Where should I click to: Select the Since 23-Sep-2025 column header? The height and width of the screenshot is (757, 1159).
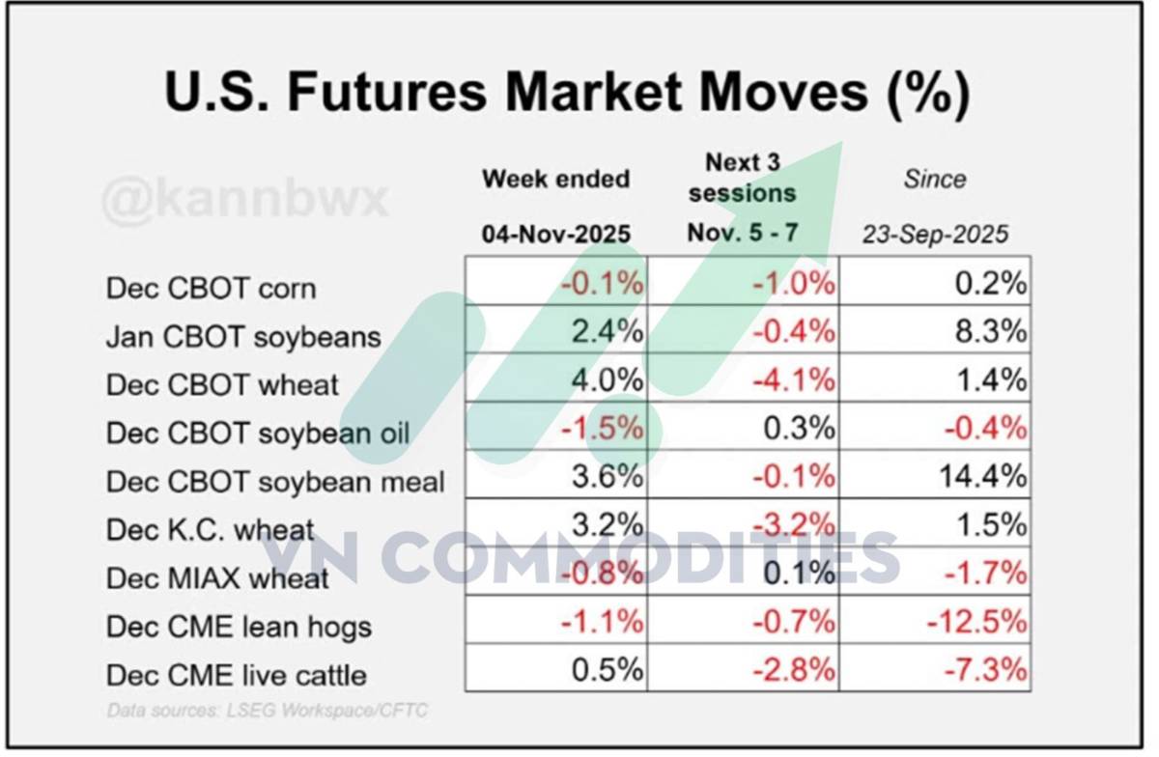coord(935,206)
